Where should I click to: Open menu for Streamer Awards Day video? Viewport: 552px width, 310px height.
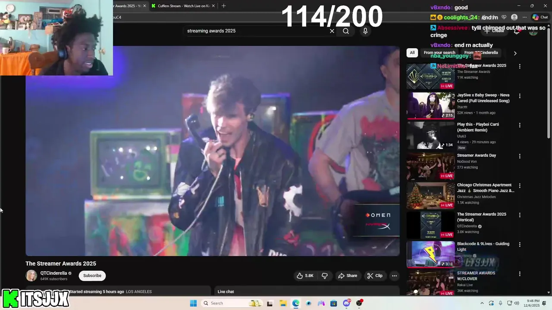coord(520,156)
